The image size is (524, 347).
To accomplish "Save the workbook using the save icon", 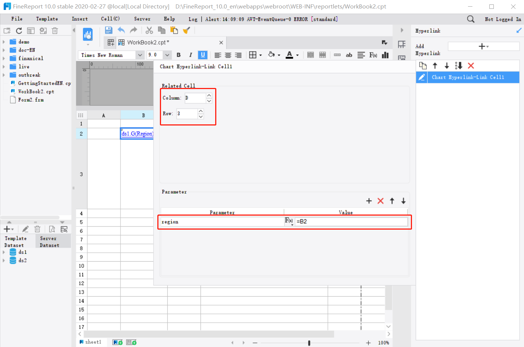I will tap(108, 30).
